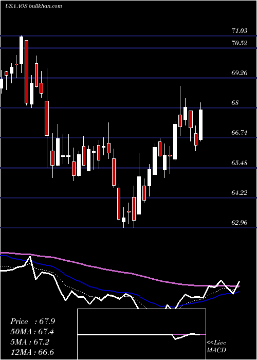Click the 71.03 price level label

click(x=240, y=30)
